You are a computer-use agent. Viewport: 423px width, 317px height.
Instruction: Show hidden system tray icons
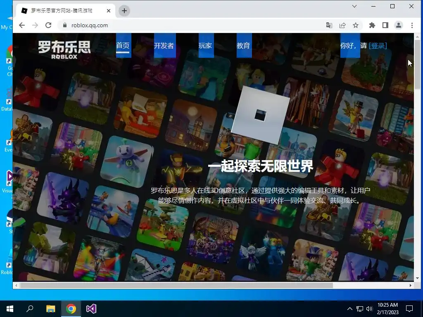click(x=349, y=309)
